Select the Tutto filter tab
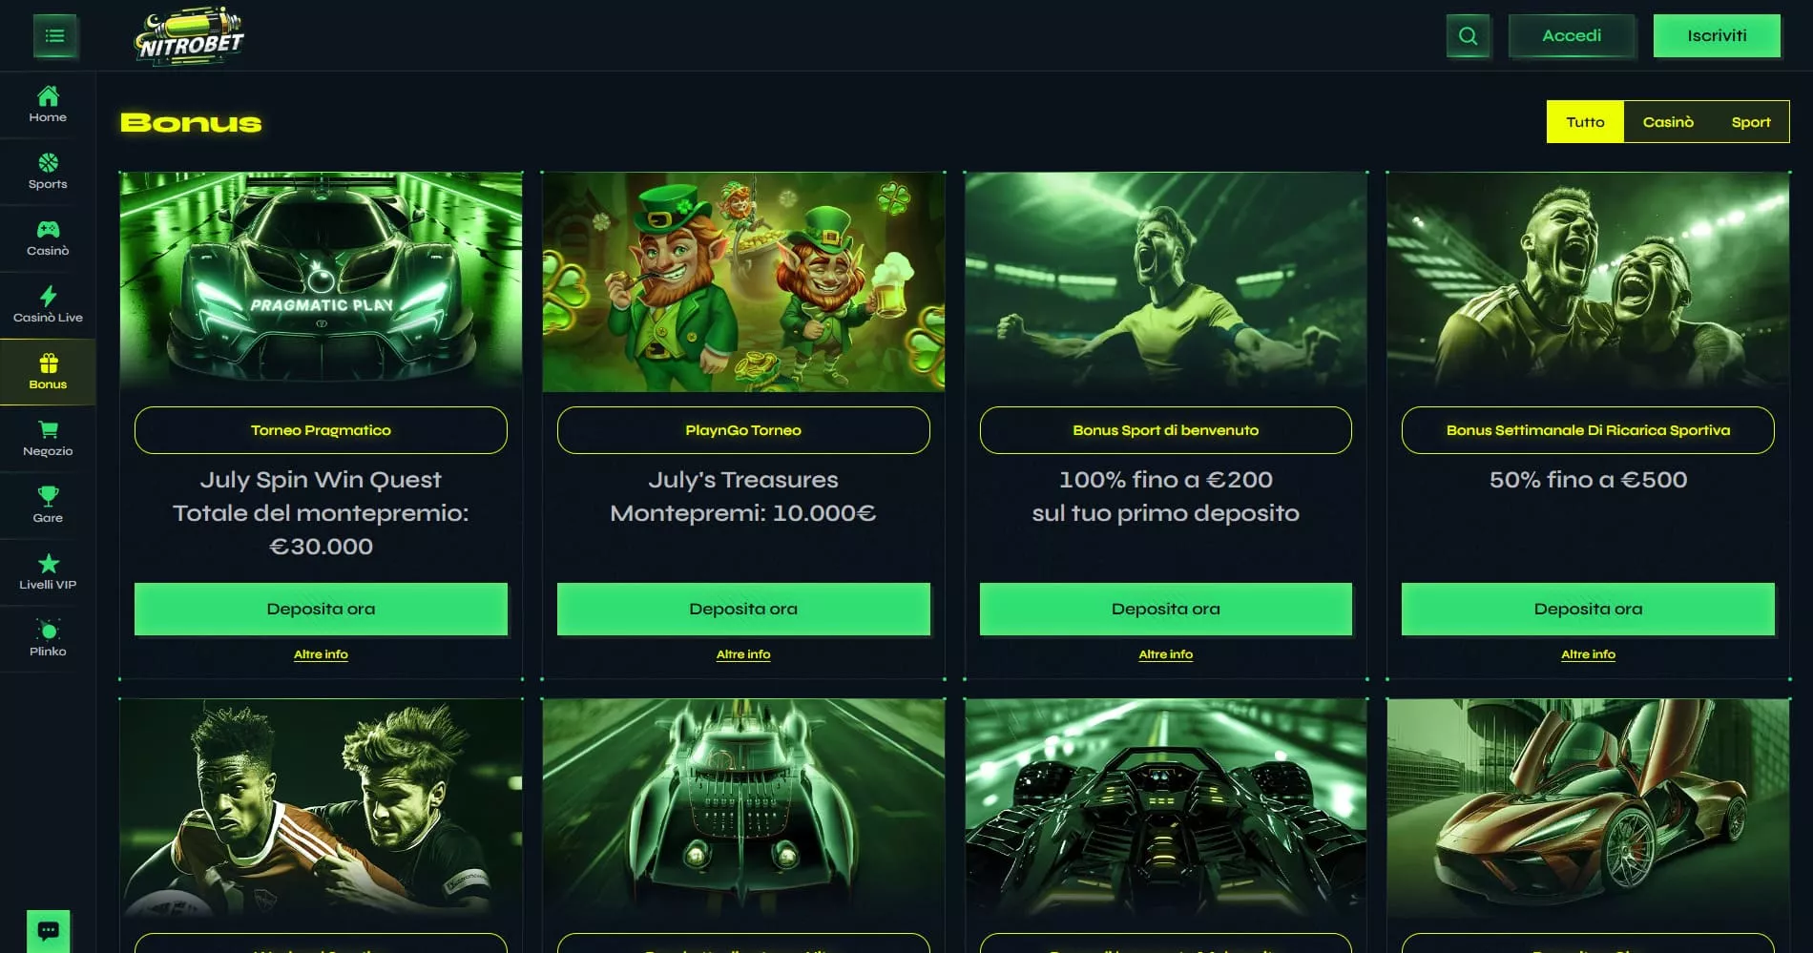The width and height of the screenshot is (1813, 953). pyautogui.click(x=1585, y=122)
